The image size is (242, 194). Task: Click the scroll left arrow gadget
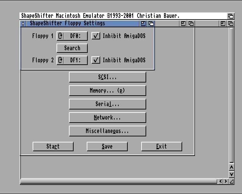pyautogui.click(x=221, y=181)
